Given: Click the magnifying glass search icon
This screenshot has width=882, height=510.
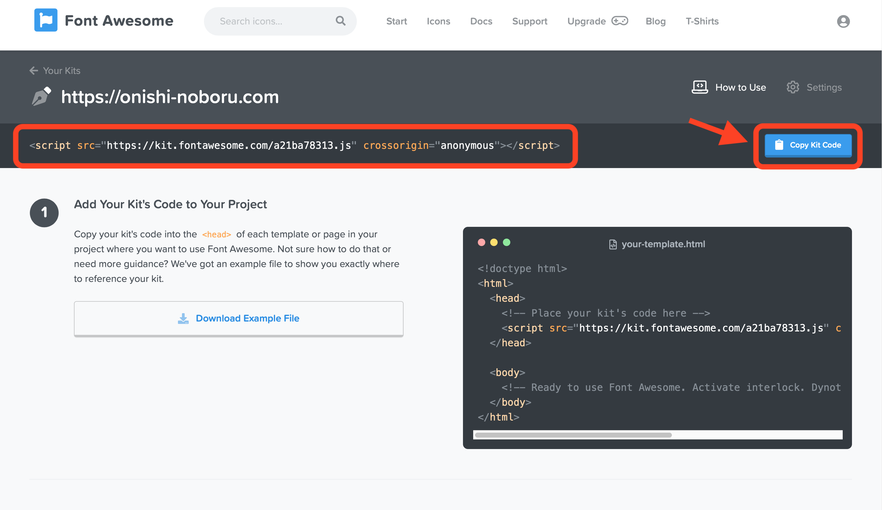Looking at the screenshot, I should pyautogui.click(x=340, y=21).
